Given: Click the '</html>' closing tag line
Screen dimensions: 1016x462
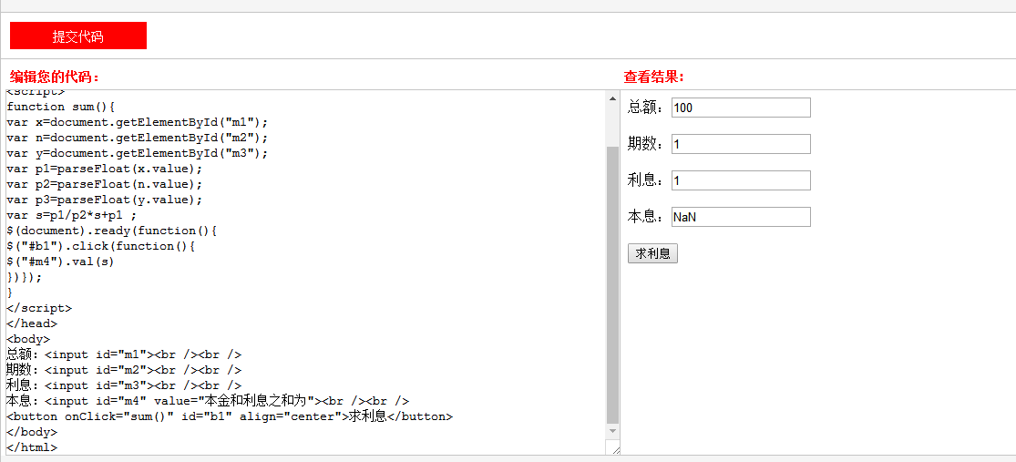Looking at the screenshot, I should [x=32, y=447].
